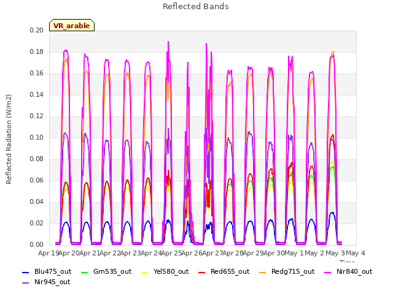Screen dimensions: 393x294
Task: Toggle the Yel580_out legend entry
Action: click(165, 271)
